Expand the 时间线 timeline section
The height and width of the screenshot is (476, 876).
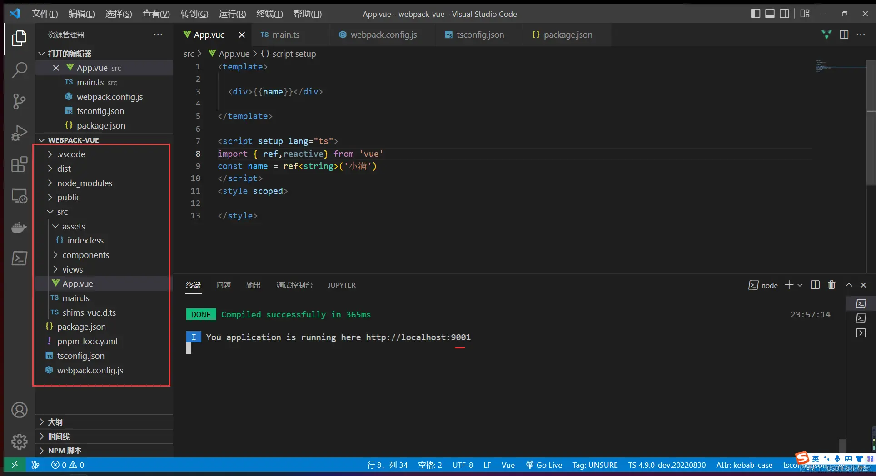click(x=104, y=436)
